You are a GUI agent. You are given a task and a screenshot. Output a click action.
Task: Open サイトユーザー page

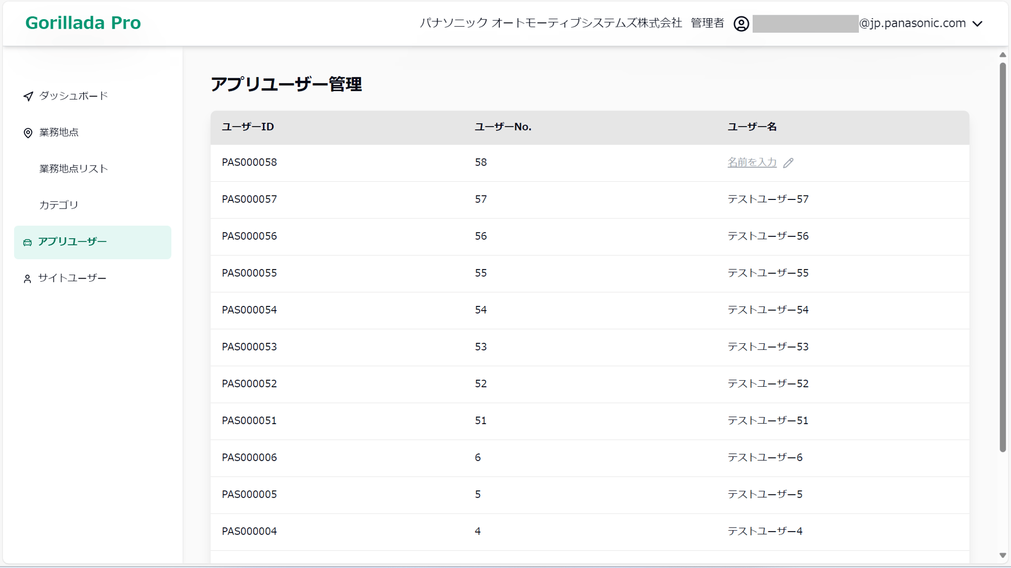[x=72, y=278]
